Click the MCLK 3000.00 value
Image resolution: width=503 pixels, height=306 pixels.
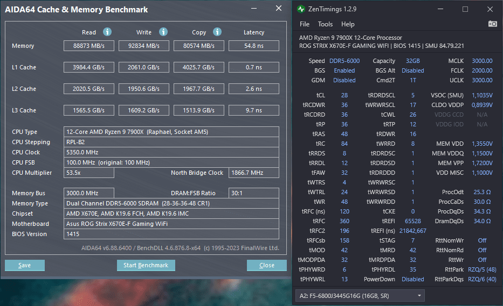pyautogui.click(x=482, y=61)
